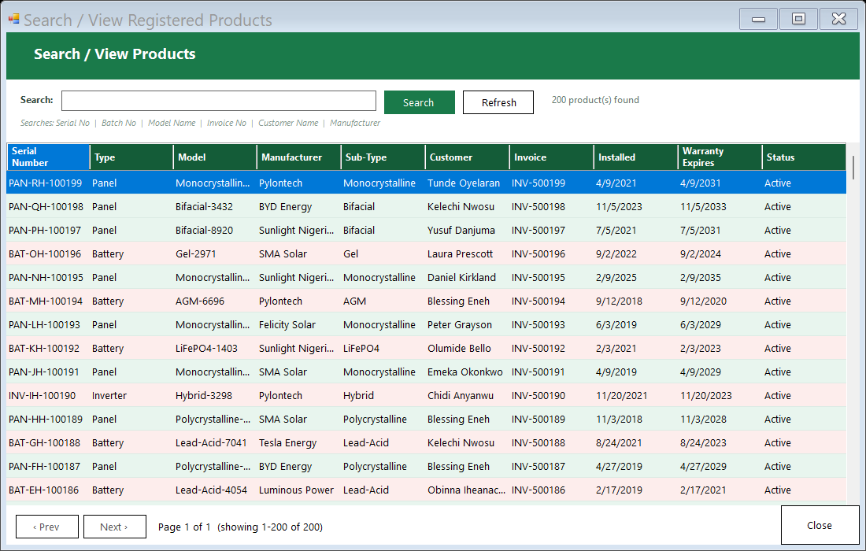
Task: Click the vertical scrollbar thumb of the table
Action: pos(853,168)
